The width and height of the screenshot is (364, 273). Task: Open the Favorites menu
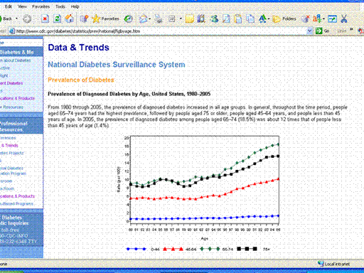tap(41, 6)
